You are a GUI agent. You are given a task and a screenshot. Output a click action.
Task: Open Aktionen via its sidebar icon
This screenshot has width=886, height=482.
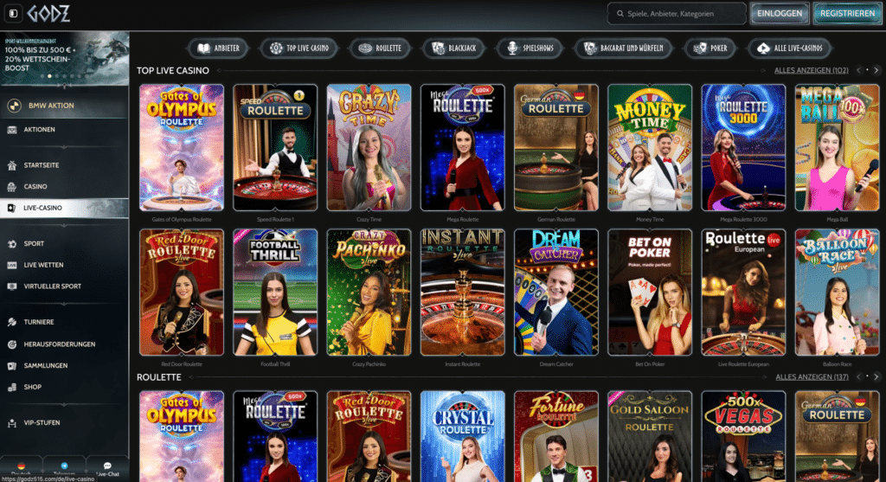12,130
